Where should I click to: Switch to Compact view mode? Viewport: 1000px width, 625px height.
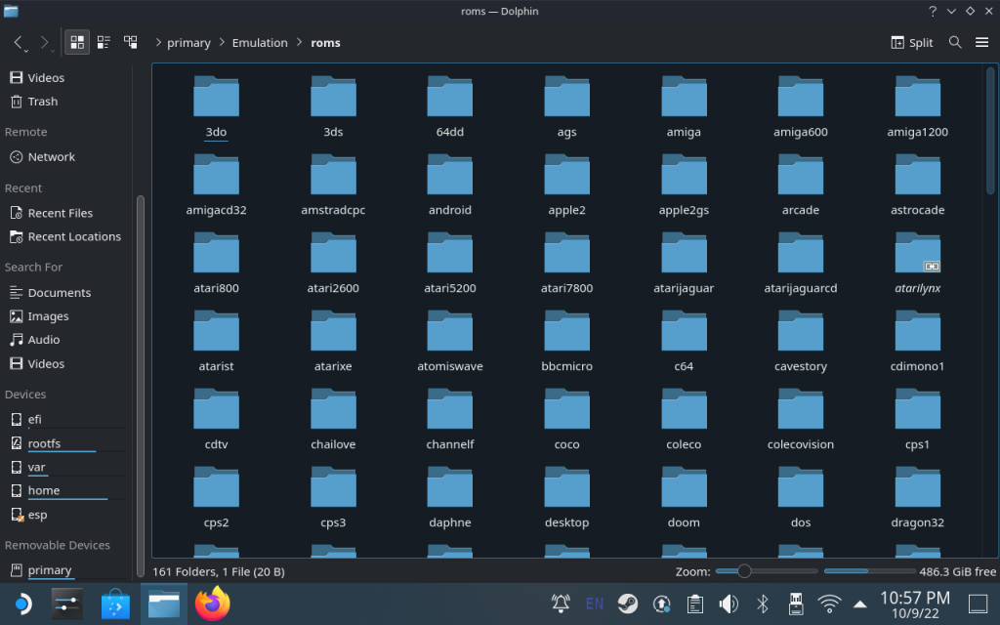coord(104,43)
